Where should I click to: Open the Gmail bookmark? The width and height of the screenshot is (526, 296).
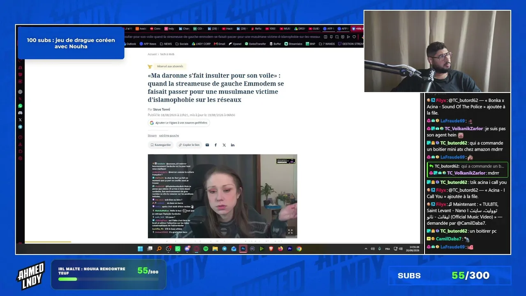click(219, 44)
